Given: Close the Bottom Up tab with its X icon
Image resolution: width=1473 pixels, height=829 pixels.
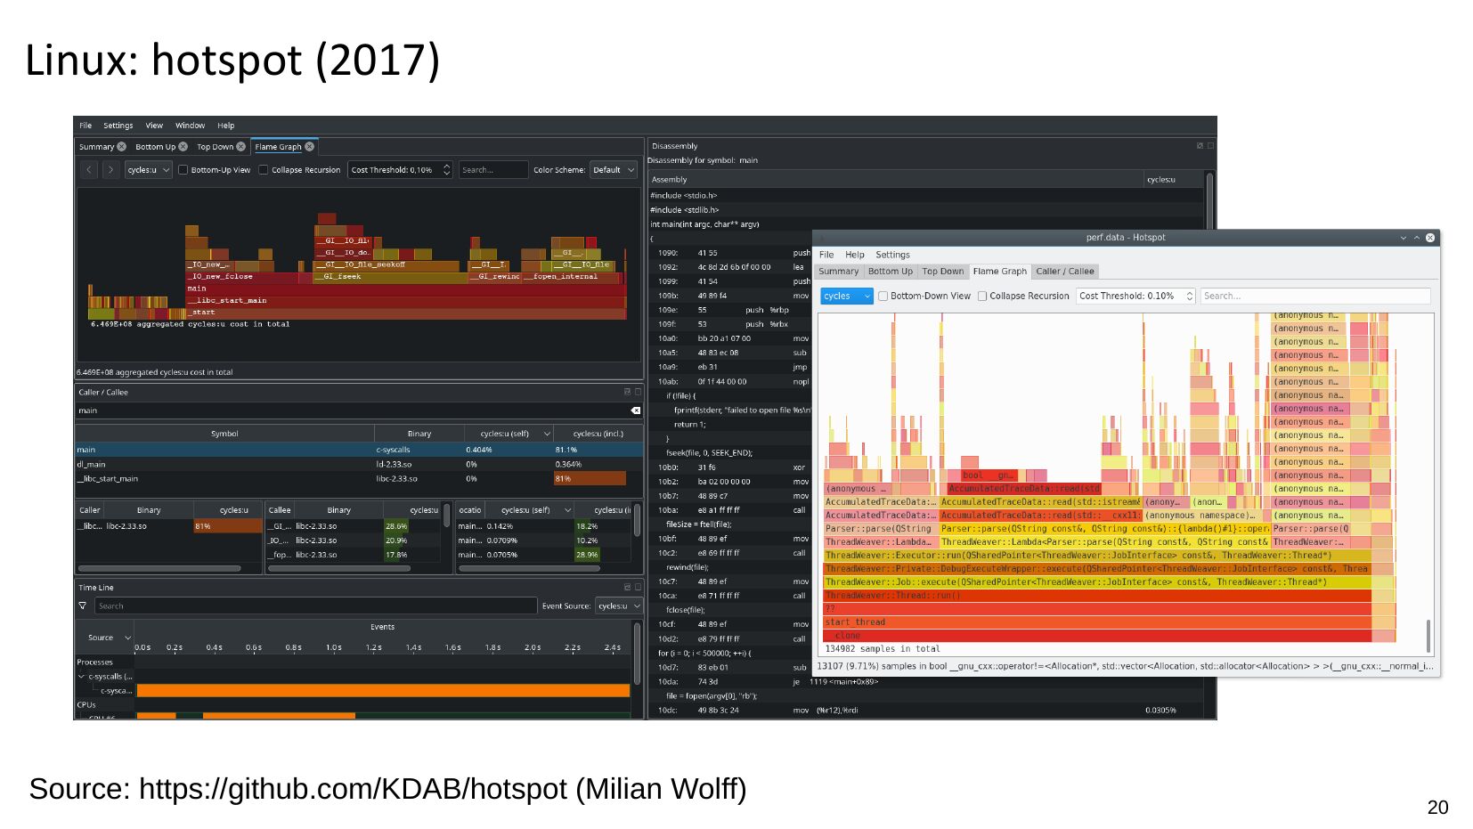Looking at the screenshot, I should coord(183,147).
